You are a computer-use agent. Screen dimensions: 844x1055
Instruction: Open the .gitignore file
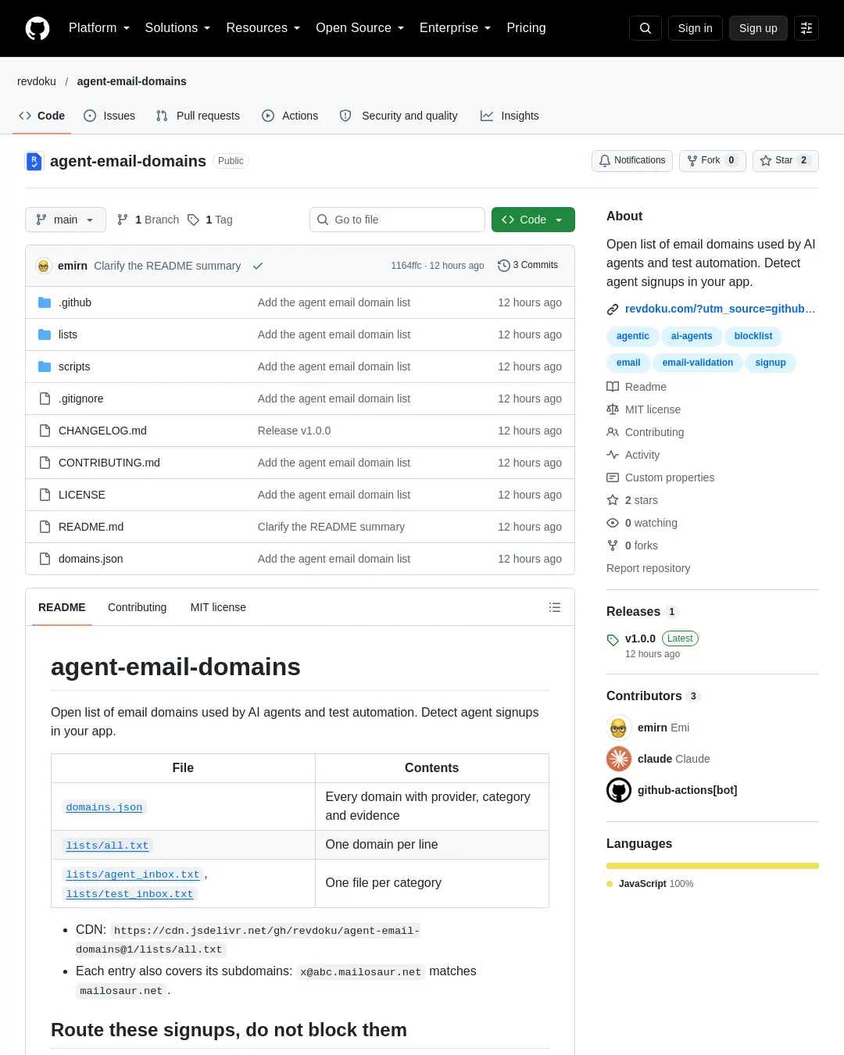[80, 399]
